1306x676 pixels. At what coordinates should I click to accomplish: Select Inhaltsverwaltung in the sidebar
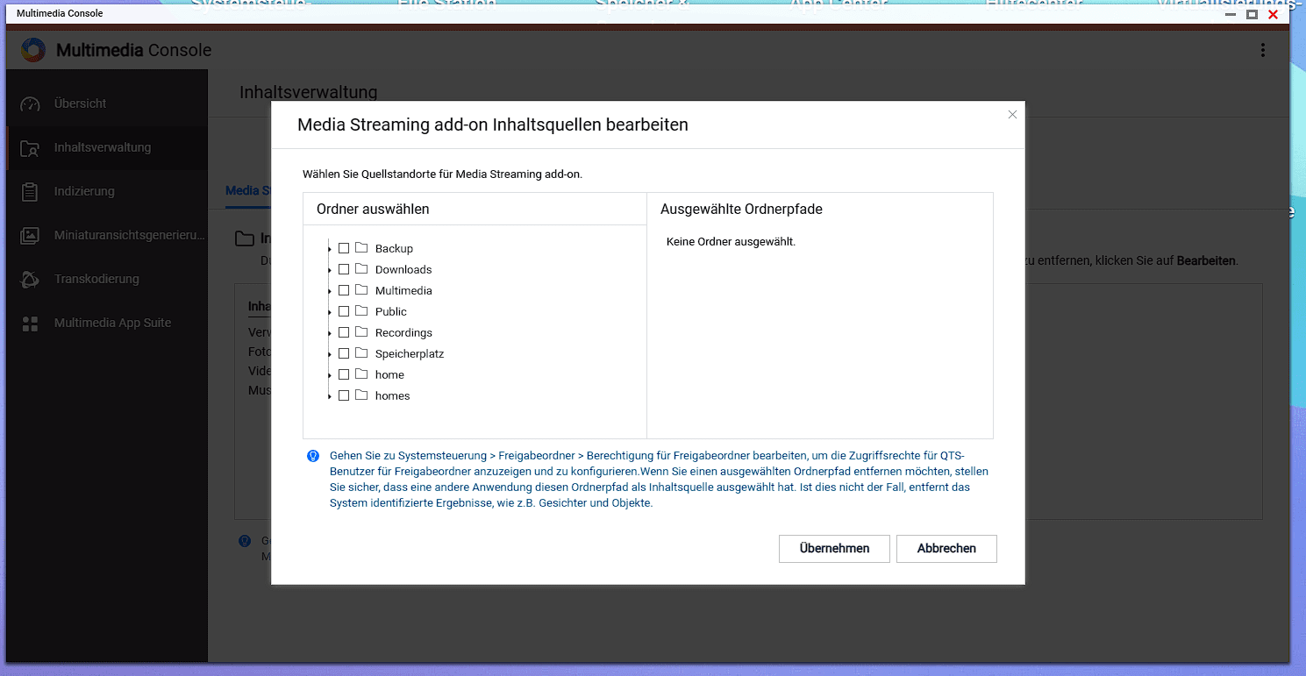107,147
